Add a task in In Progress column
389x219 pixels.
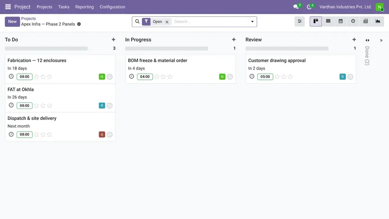point(233,39)
